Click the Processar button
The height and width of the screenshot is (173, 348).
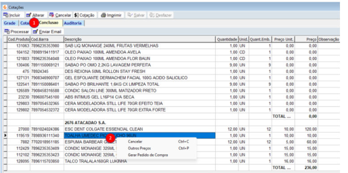pyautogui.click(x=17, y=31)
